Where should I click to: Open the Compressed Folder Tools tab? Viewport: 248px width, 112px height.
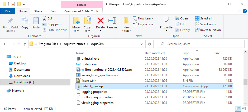click(82, 11)
